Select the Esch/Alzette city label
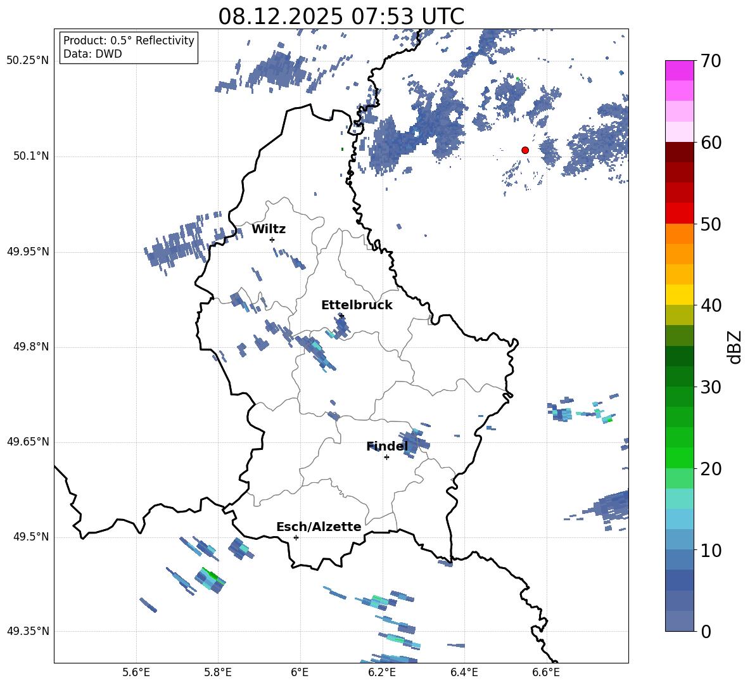750x685 pixels. point(319,527)
